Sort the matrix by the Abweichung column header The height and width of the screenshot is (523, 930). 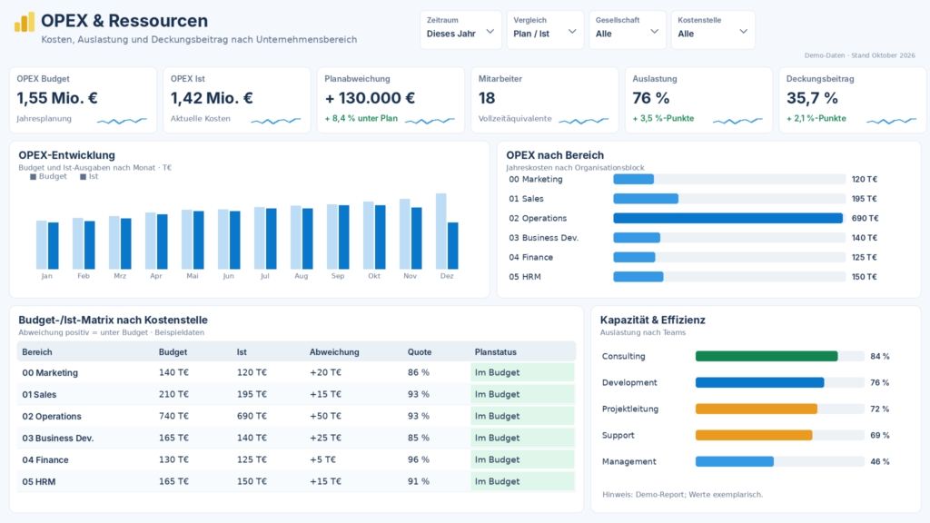(334, 352)
